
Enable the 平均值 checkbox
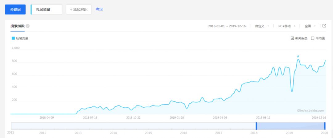(x=313, y=38)
